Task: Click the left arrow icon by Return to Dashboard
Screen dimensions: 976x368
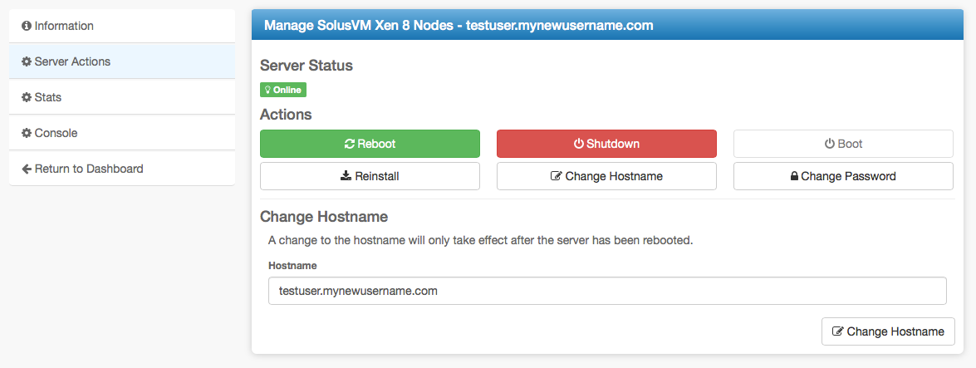Action: [x=27, y=169]
